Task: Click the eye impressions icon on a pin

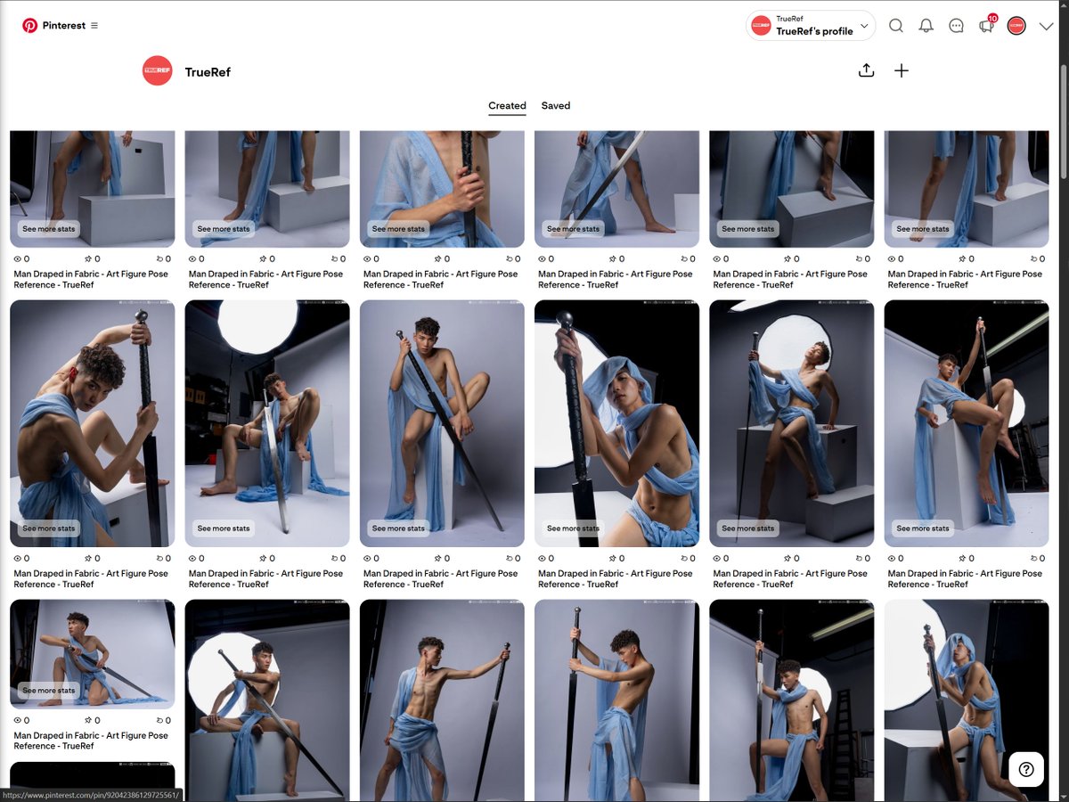Action: [x=18, y=258]
